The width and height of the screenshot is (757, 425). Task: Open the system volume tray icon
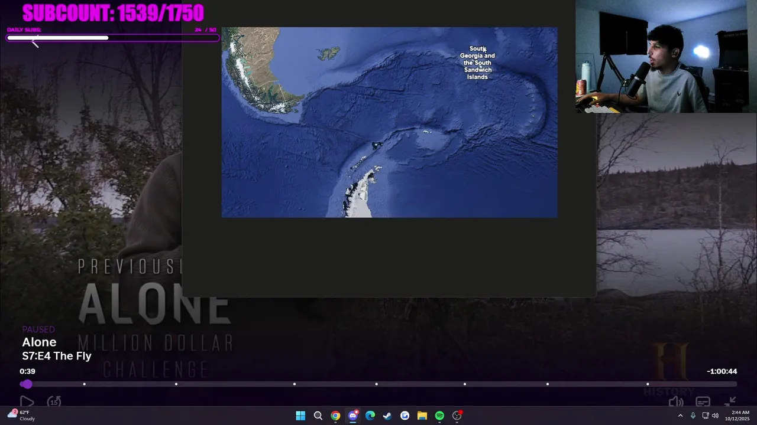coord(715,416)
